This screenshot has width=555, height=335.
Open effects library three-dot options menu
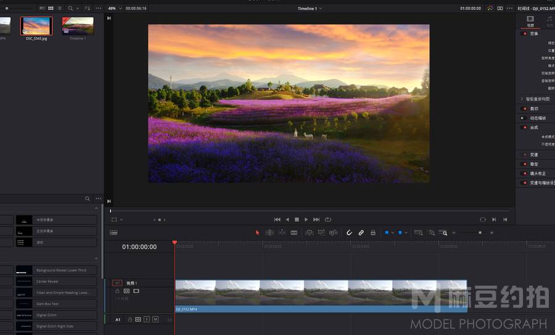(99, 199)
